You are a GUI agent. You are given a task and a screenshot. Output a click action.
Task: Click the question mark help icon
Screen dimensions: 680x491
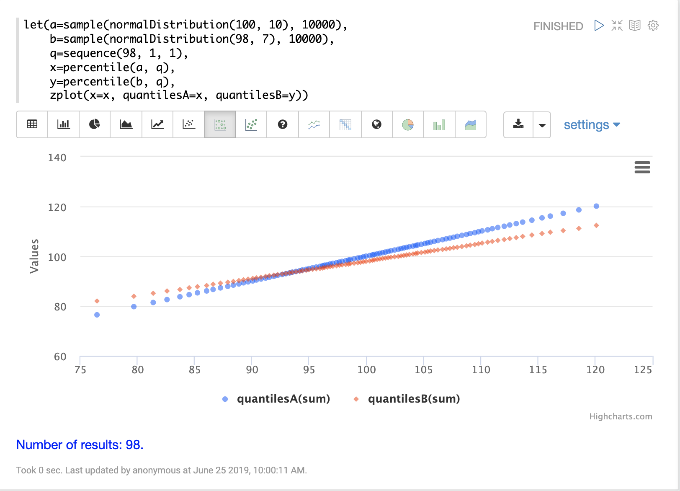pos(283,124)
